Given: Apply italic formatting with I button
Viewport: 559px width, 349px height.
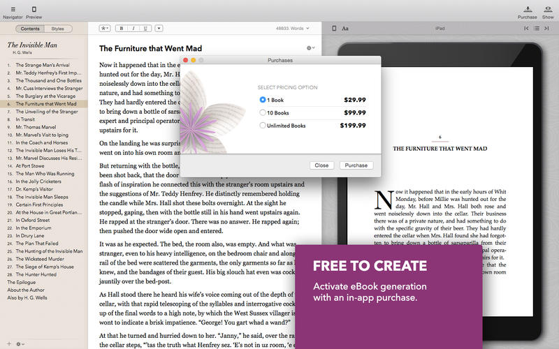Looking at the screenshot, I should pyautogui.click(x=133, y=28).
